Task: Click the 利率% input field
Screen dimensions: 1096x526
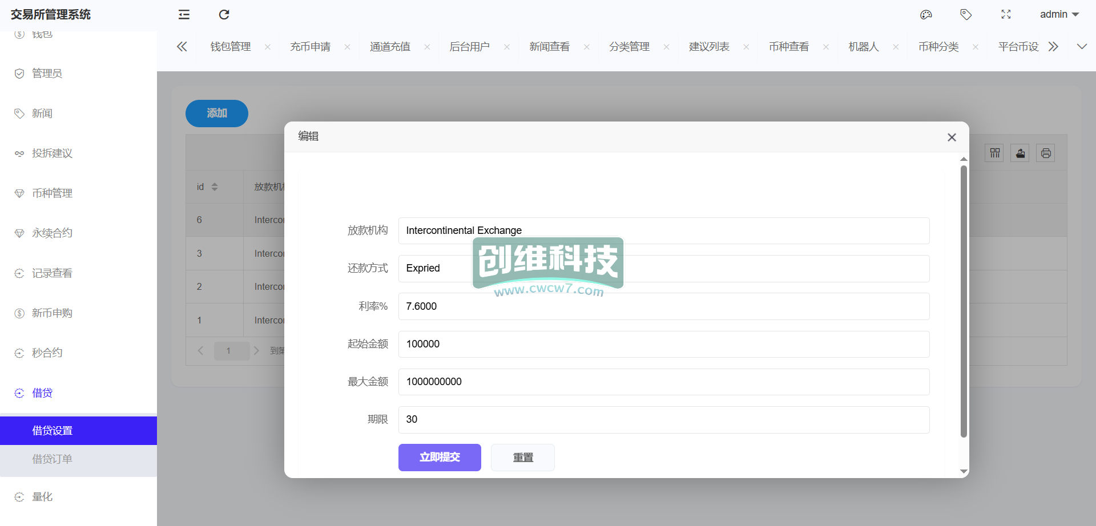Action: click(663, 306)
